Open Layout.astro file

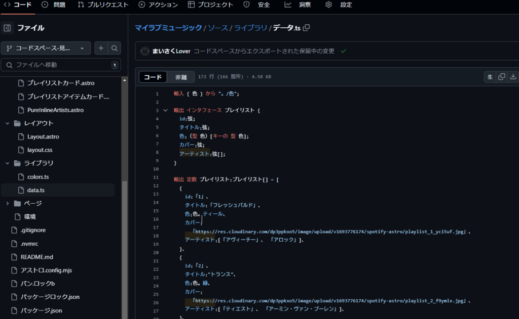point(43,136)
